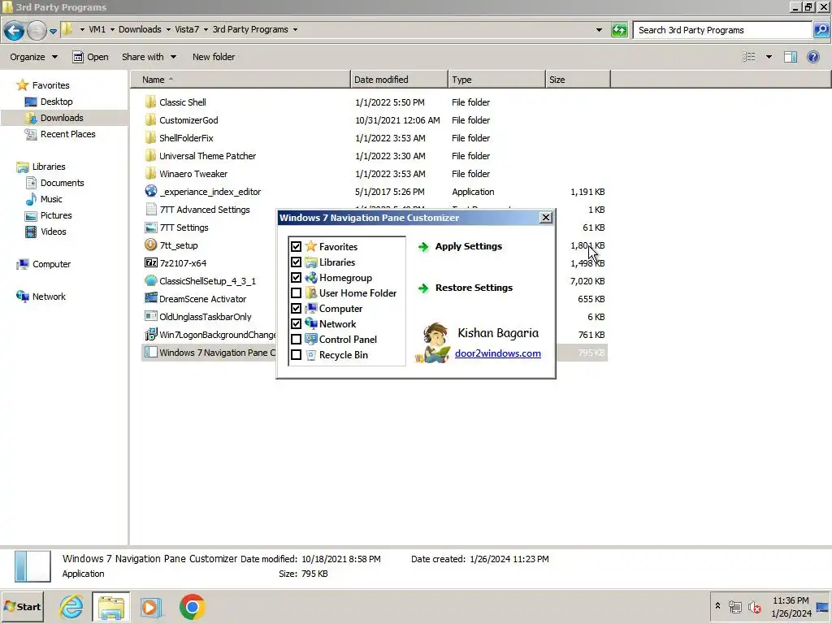This screenshot has height=624, width=832.
Task: Uncheck the Homegroup checkbox
Action: click(x=296, y=278)
